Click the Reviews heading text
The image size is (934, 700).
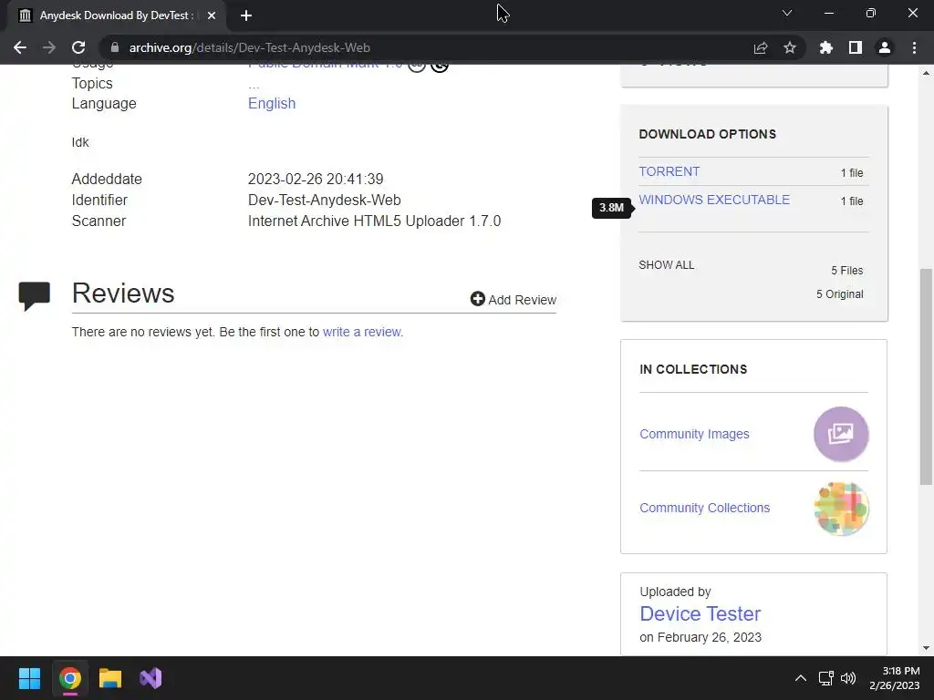click(x=123, y=293)
